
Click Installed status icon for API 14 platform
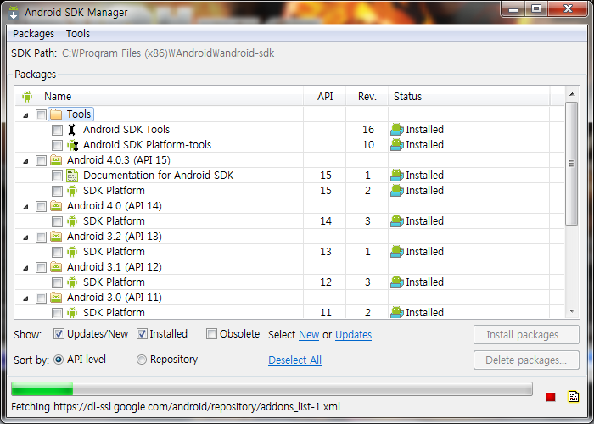click(x=397, y=221)
